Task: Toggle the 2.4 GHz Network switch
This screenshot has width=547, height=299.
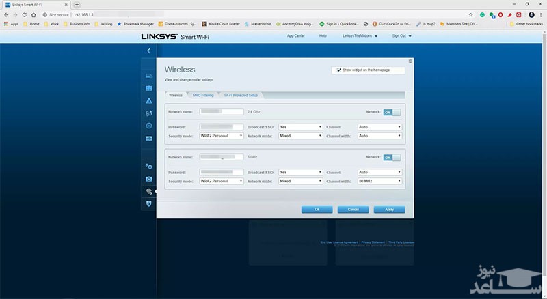Action: coord(392,112)
